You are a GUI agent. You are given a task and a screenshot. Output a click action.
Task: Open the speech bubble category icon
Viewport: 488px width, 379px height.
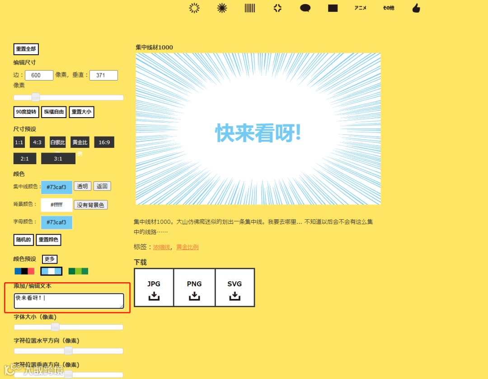pos(305,8)
